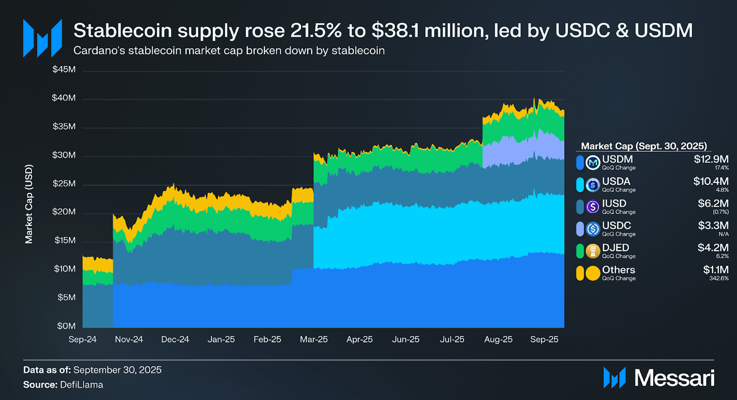Click the USDM blue color swatch
This screenshot has width=737, height=400.
click(580, 162)
